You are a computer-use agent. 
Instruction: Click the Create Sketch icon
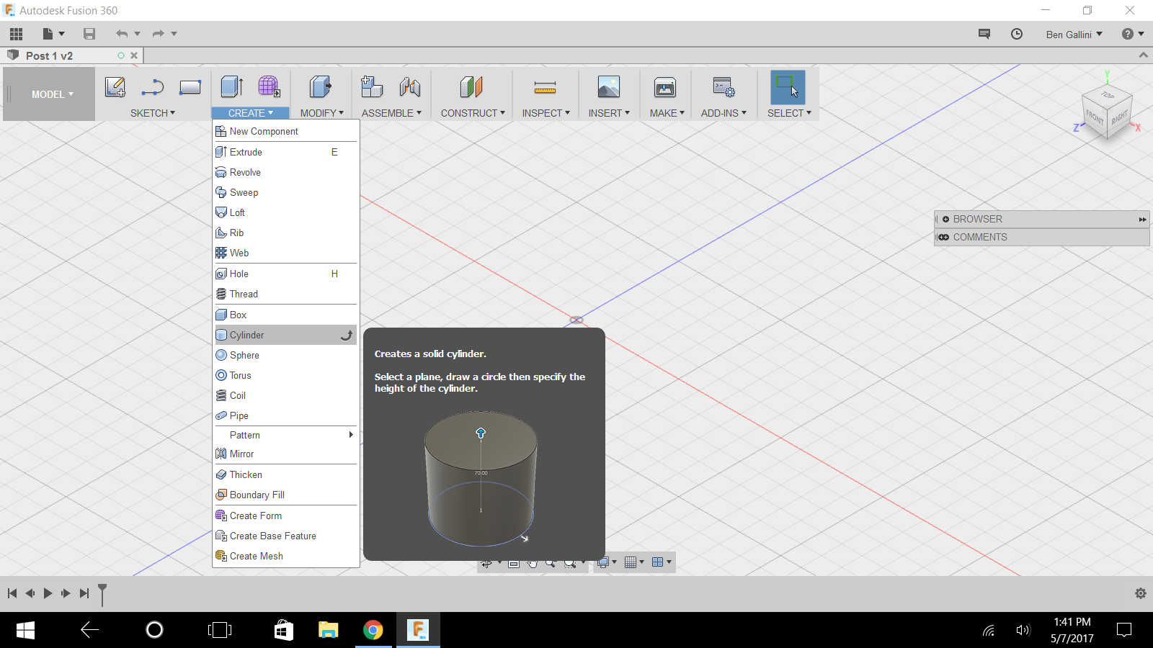click(115, 87)
